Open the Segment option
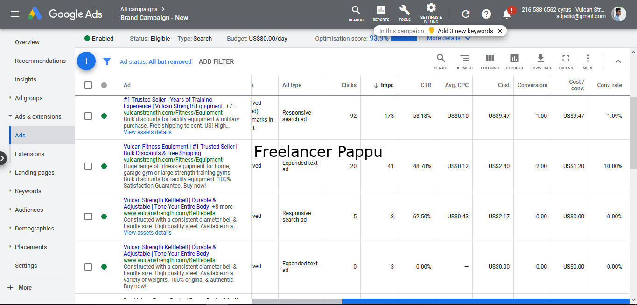Image resolution: width=637 pixels, height=305 pixels. pyautogui.click(x=464, y=61)
